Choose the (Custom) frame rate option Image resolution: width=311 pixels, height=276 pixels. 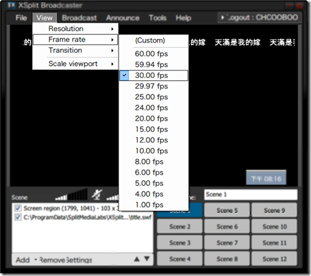[x=153, y=40]
